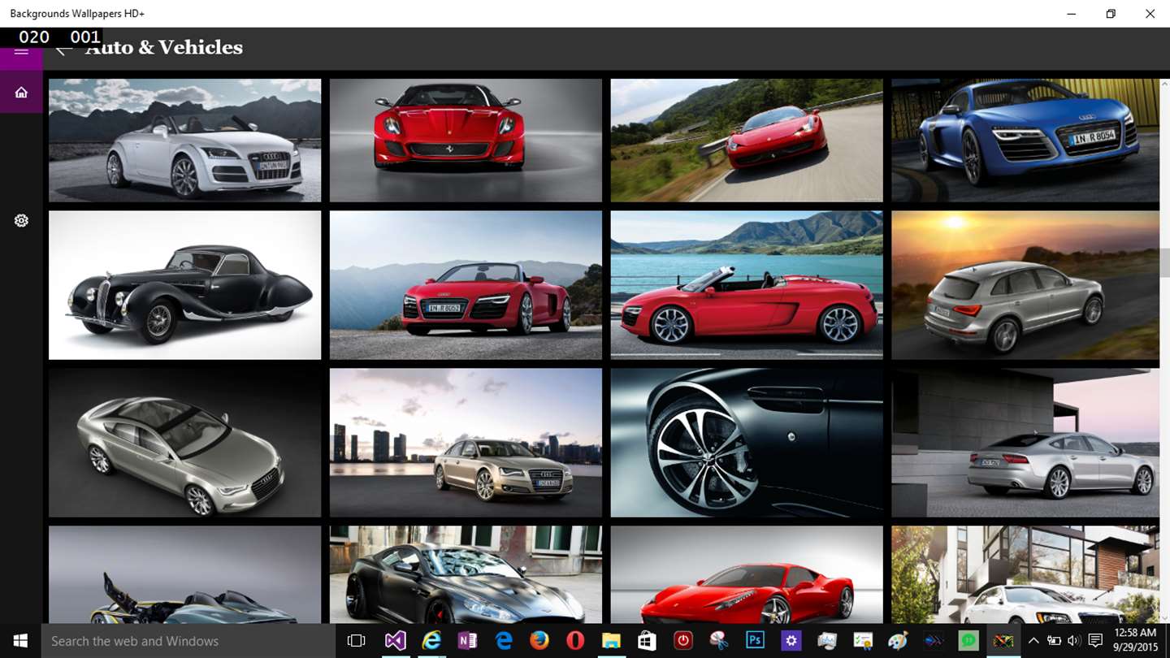Open the Action Center notifications

1094,641
